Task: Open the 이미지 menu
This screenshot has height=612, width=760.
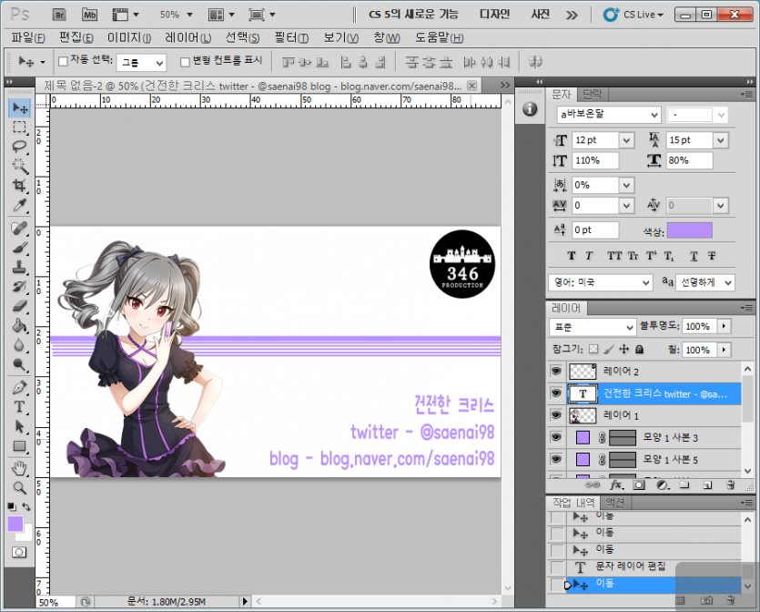Action: pyautogui.click(x=129, y=37)
